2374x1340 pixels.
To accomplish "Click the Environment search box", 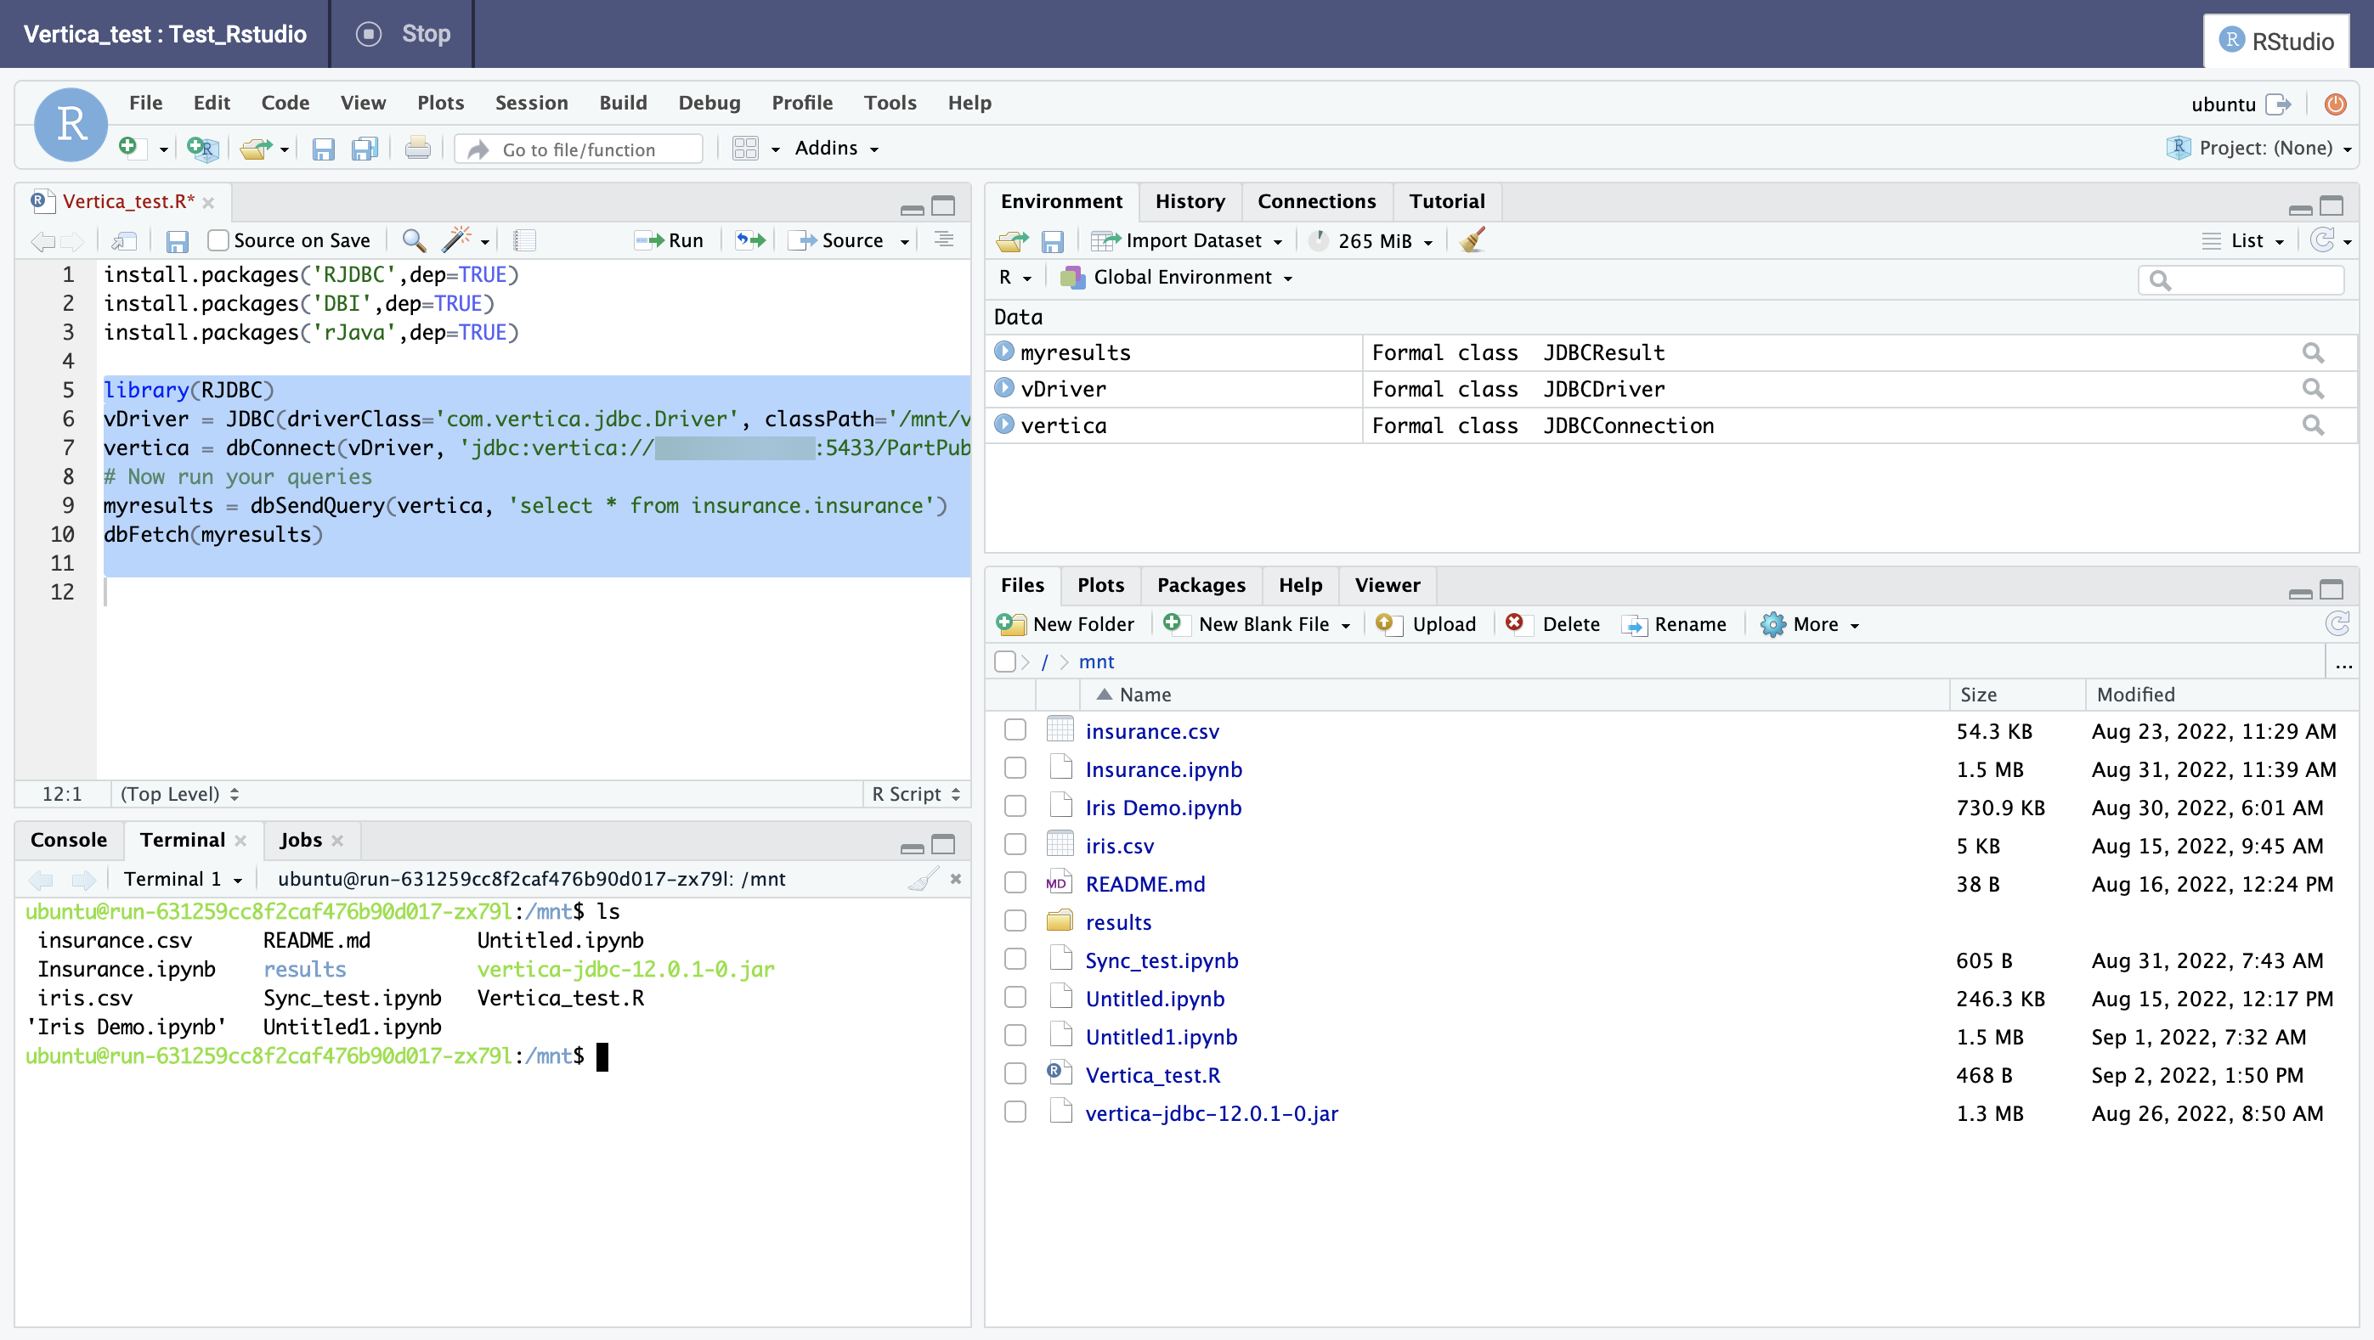I will 2241,279.
